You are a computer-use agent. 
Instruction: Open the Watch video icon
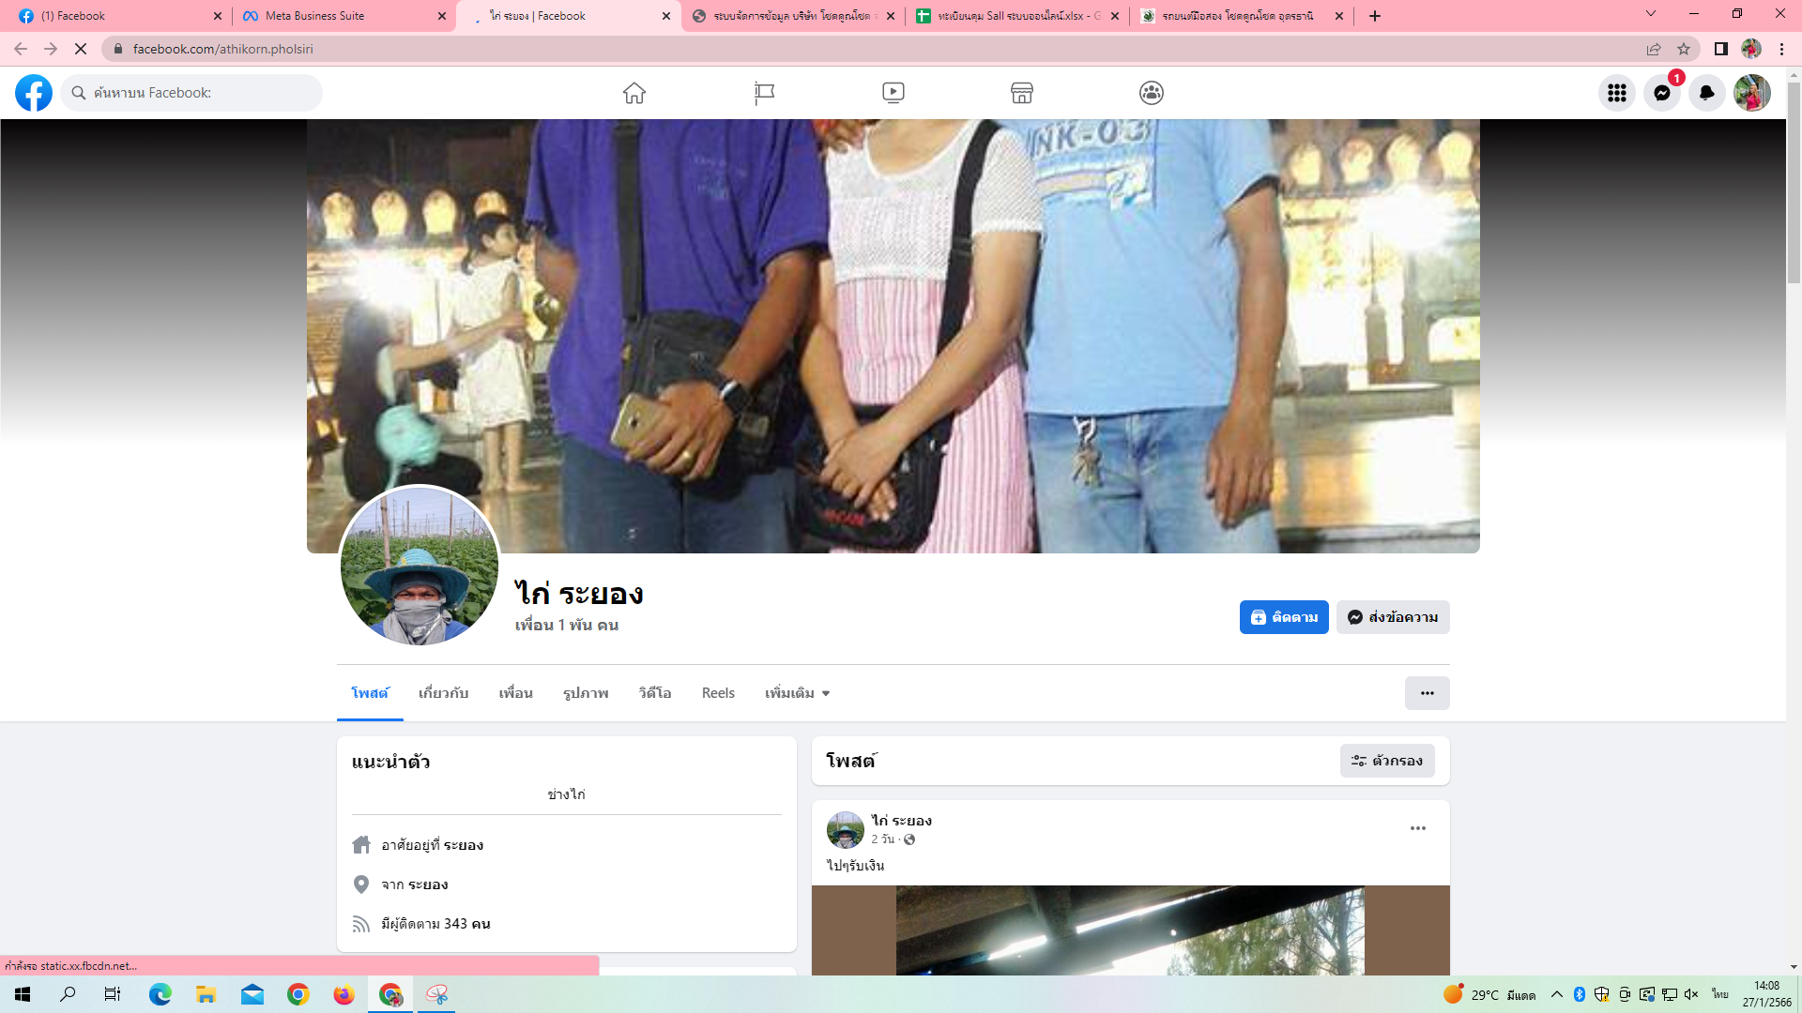(893, 93)
